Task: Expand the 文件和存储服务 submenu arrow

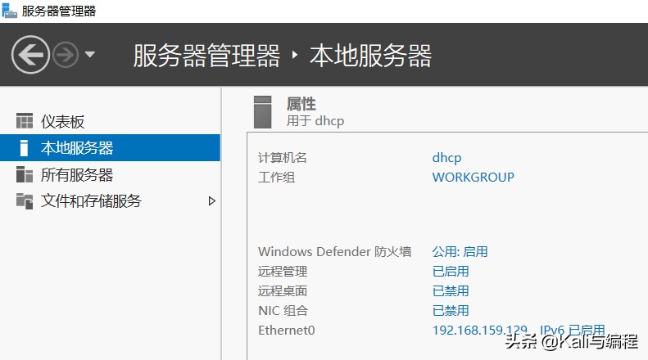Action: tap(212, 201)
